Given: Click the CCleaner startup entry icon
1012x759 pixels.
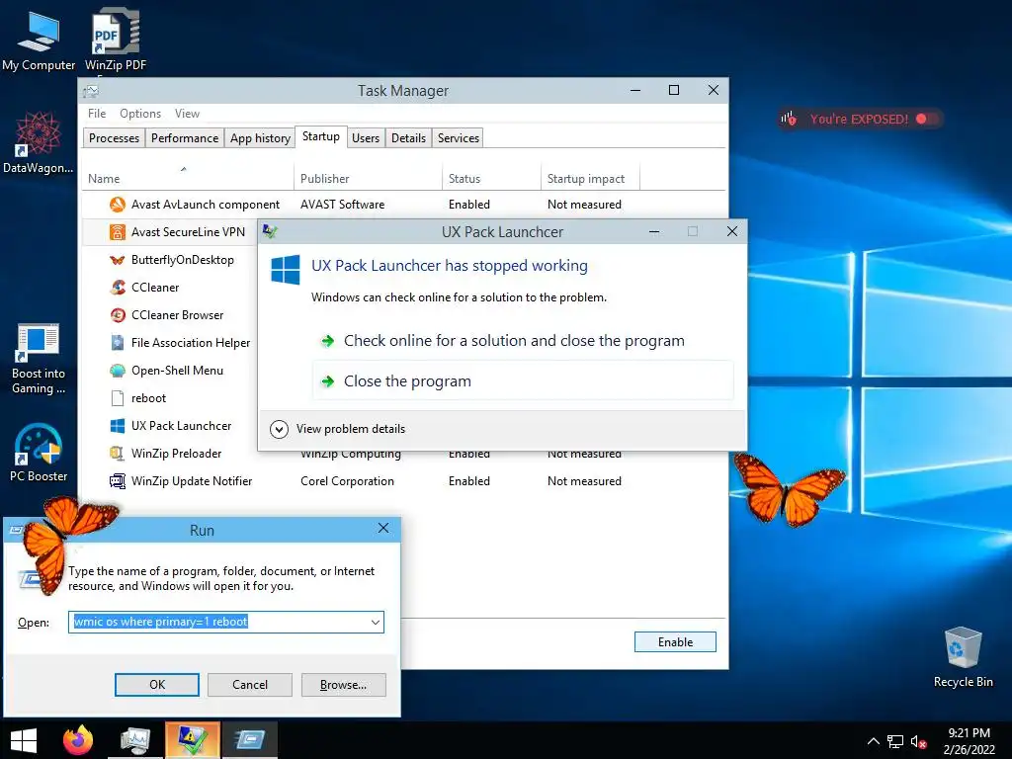Looking at the screenshot, I should click(118, 288).
